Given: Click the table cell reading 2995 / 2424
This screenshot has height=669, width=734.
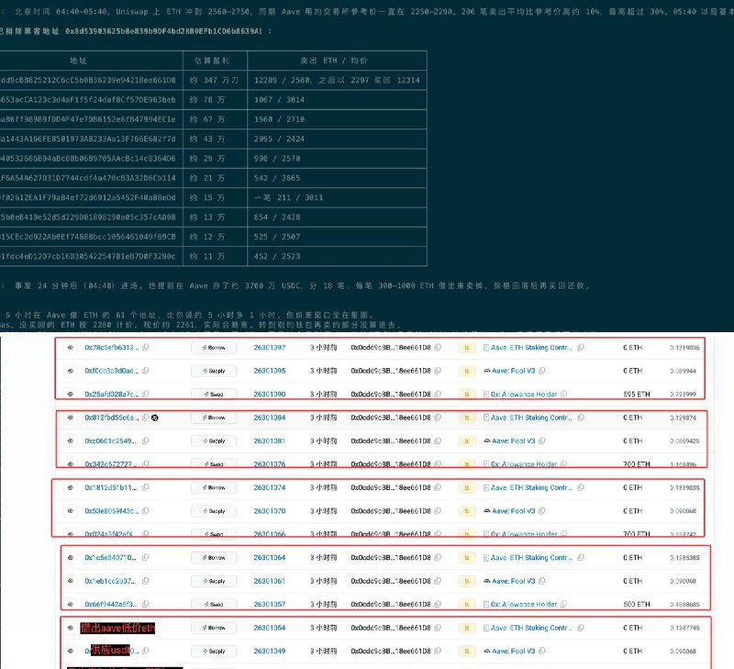Looking at the screenshot, I should [337, 139].
